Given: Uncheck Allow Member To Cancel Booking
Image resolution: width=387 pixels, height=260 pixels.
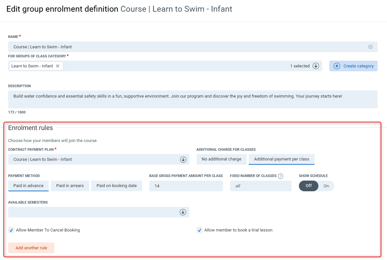Looking at the screenshot, I should click(11, 230).
